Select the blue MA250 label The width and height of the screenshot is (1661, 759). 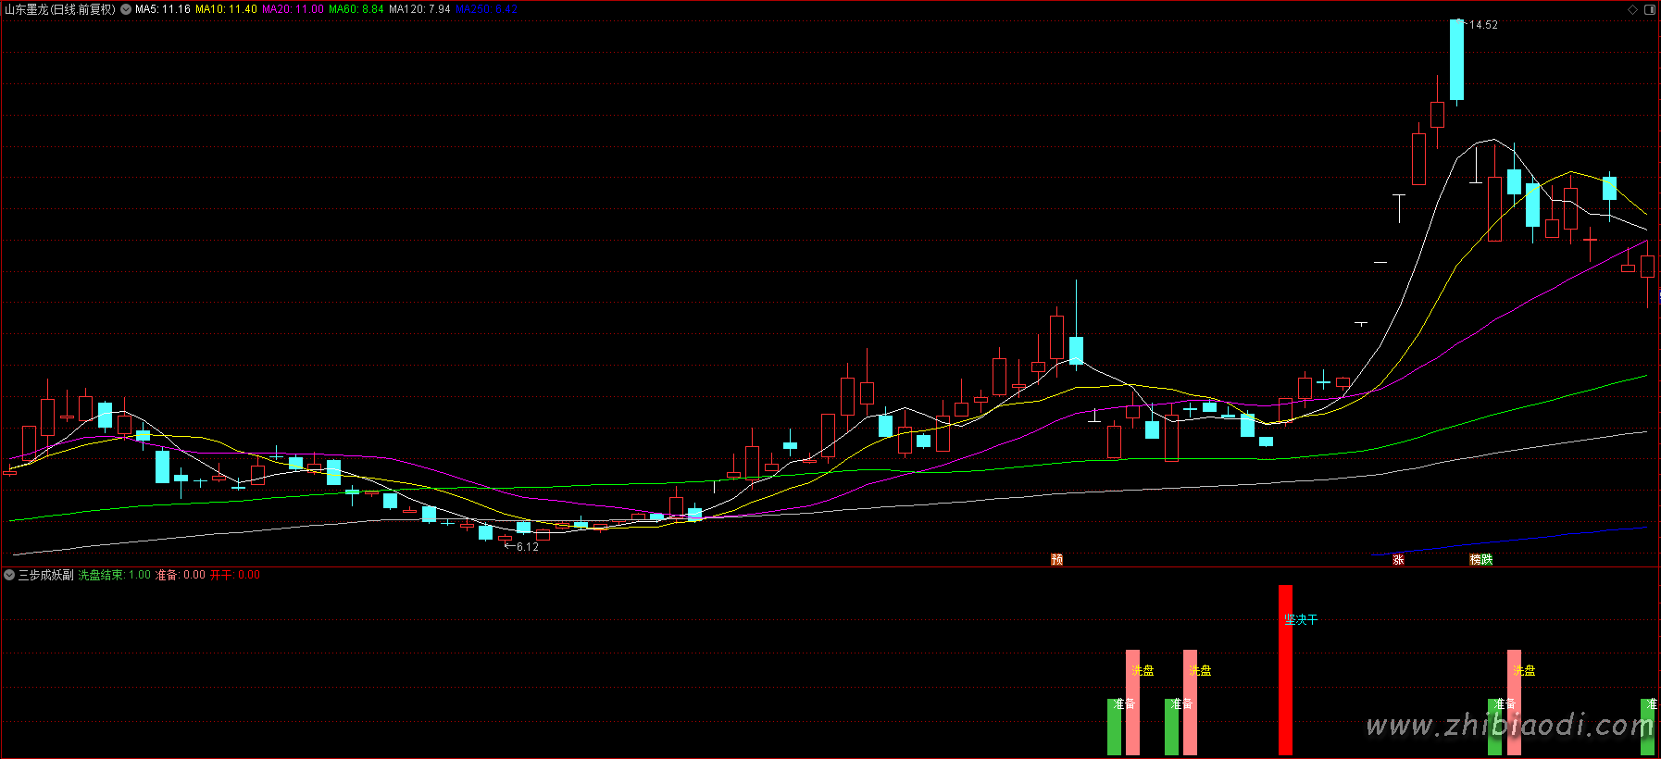486,9
